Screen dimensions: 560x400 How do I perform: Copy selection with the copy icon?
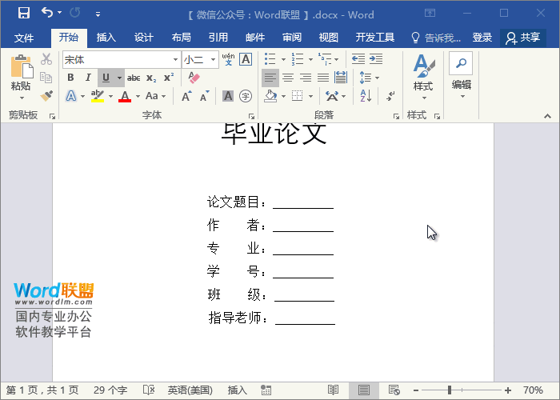coord(46,78)
